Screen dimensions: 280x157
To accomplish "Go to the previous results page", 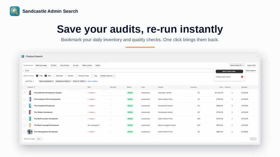I will pyautogui.click(x=251, y=139).
